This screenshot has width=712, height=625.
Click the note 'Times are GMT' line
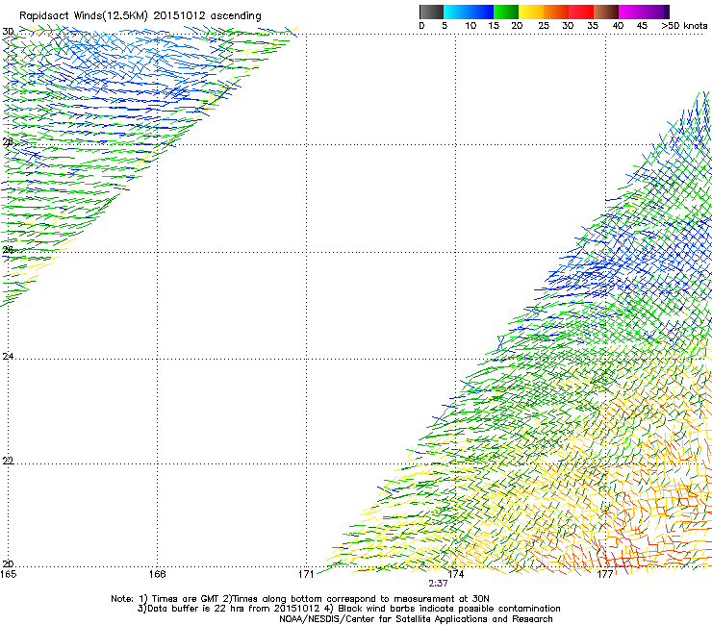point(300,599)
